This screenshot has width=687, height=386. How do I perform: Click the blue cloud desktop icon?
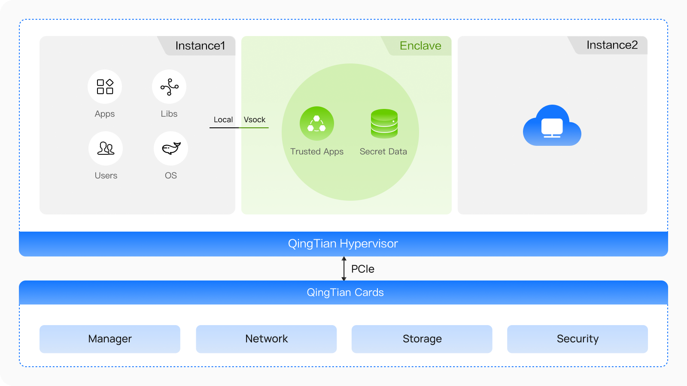pos(552,126)
